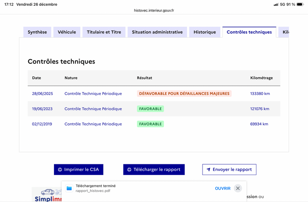Tap the histovec.interieur.gouv.fr address bar
Screen dimensions: 308x202
point(154,11)
